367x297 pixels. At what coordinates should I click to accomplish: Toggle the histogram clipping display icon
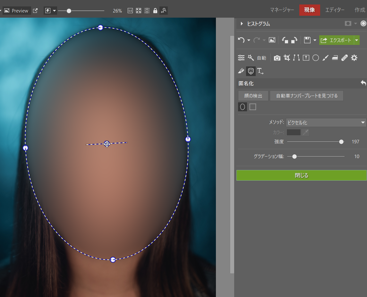pos(348,23)
